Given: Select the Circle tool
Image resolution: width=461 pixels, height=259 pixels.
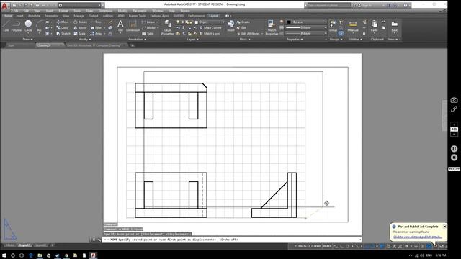Looking at the screenshot, I should (x=28, y=26).
